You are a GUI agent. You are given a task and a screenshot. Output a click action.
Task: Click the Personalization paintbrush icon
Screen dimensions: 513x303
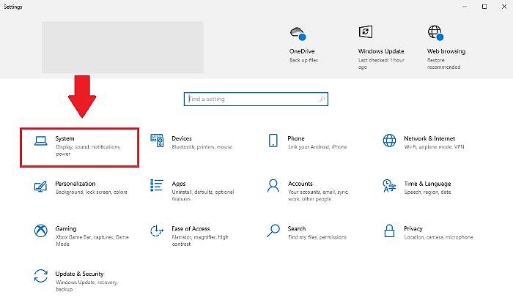[x=41, y=186]
